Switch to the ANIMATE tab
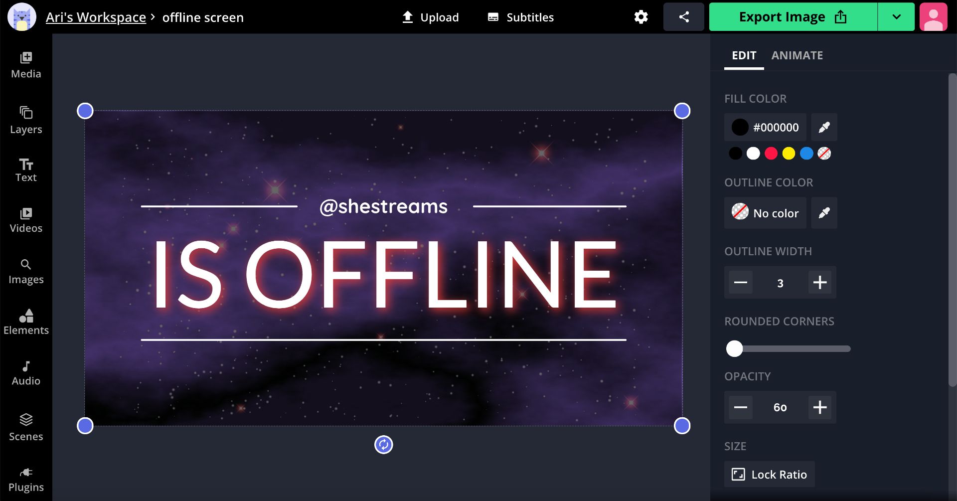 797,55
